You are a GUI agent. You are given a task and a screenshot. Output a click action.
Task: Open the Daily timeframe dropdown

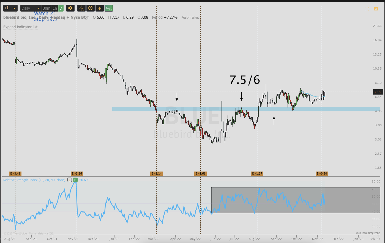click(31, 8)
